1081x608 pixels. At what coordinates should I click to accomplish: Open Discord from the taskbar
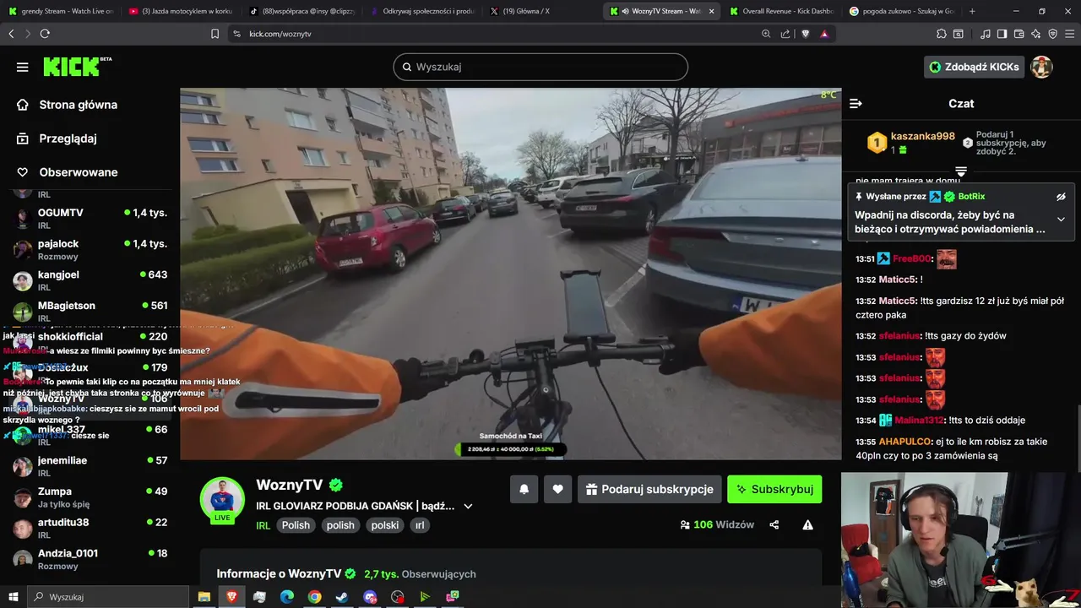point(370,597)
